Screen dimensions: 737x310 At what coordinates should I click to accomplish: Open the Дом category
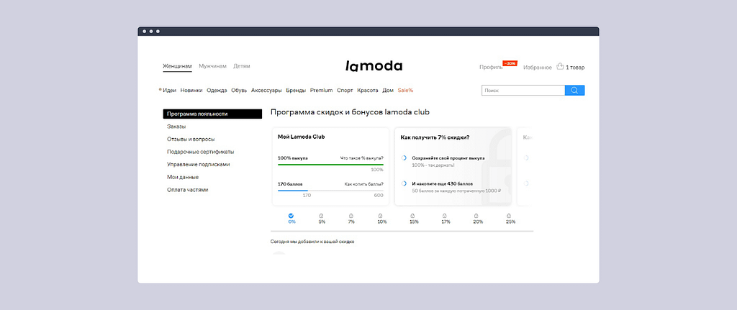pos(388,90)
